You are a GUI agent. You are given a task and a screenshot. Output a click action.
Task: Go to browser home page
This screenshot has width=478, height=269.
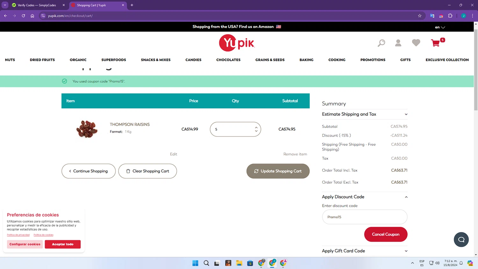click(x=32, y=16)
